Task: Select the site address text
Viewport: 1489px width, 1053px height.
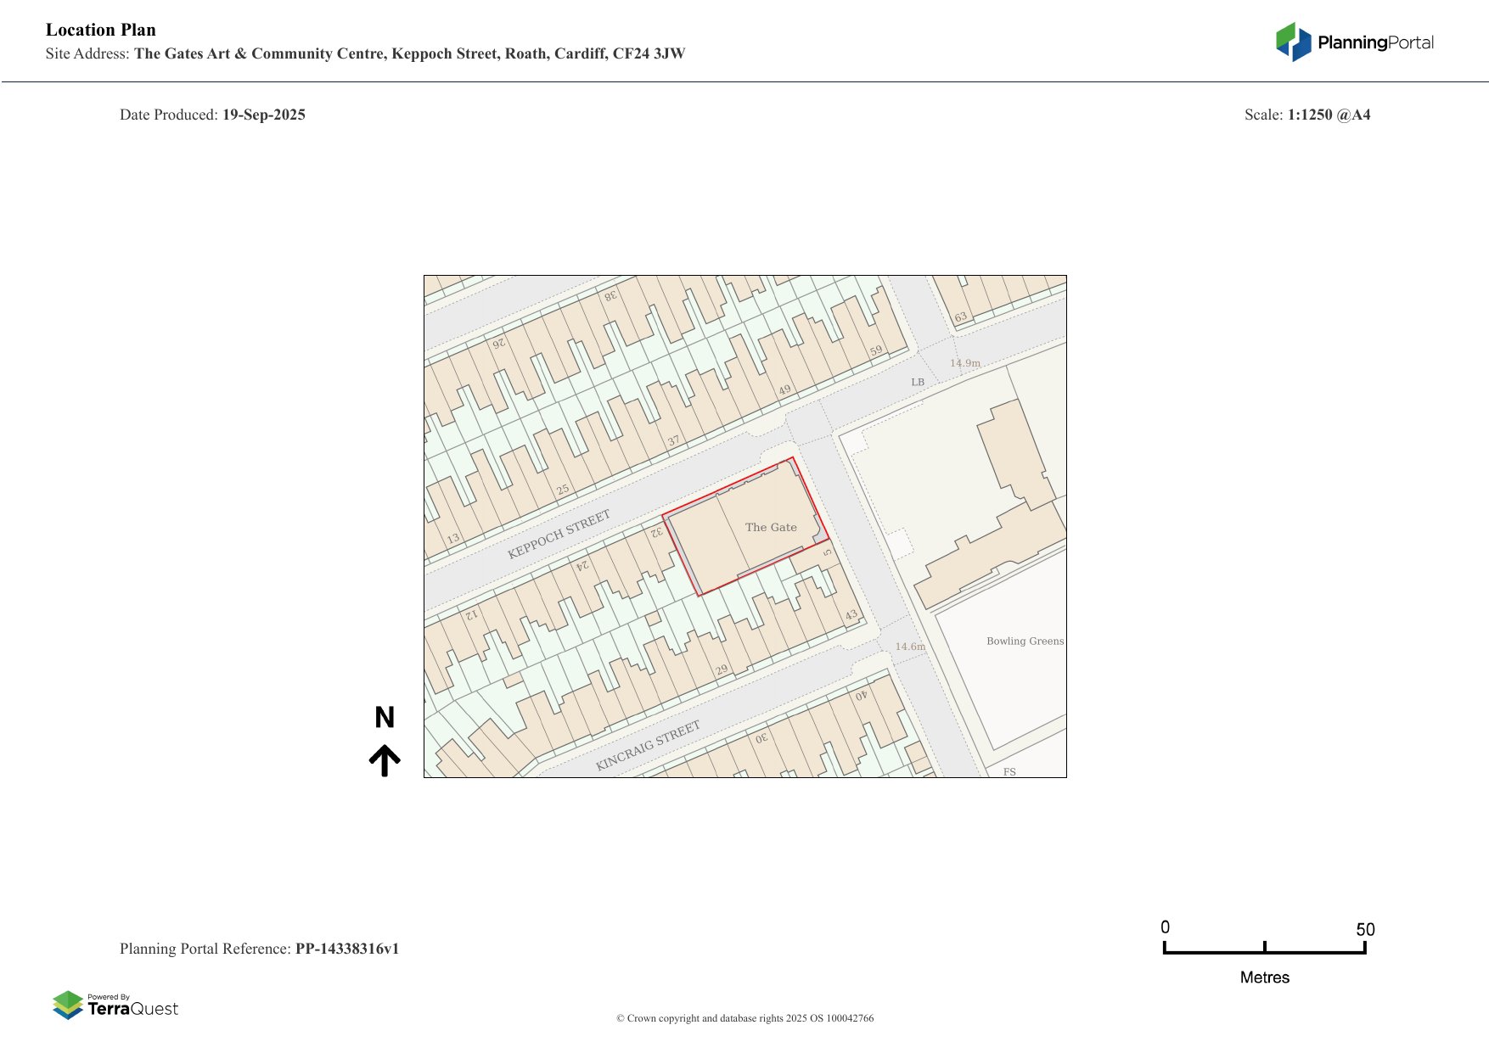Action: click(365, 53)
